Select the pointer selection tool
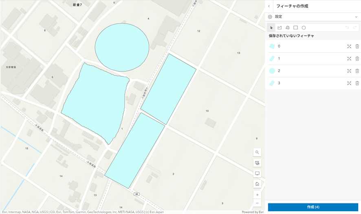 tap(271, 28)
